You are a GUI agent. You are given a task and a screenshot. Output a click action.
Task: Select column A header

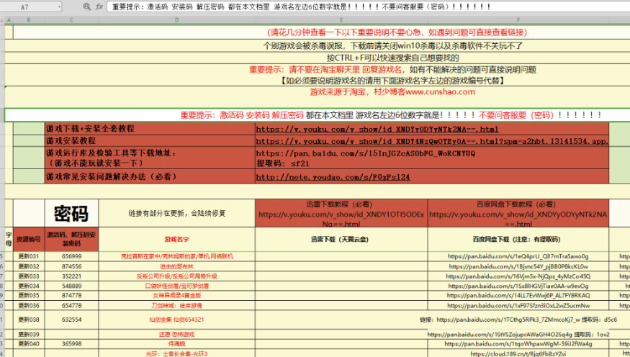9,19
